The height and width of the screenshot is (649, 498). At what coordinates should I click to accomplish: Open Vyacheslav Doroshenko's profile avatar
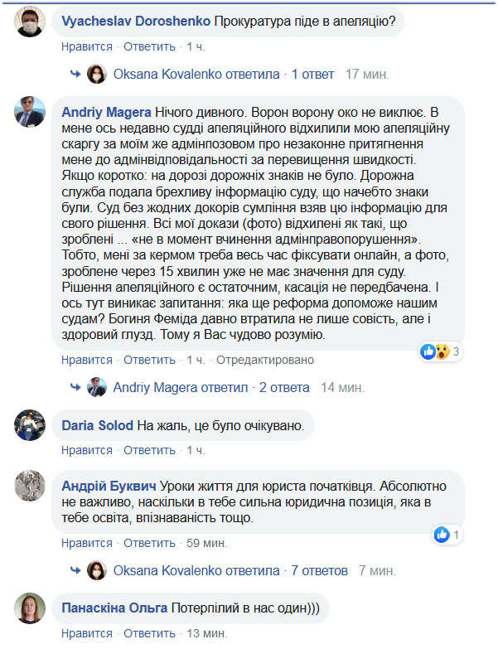click(29, 22)
